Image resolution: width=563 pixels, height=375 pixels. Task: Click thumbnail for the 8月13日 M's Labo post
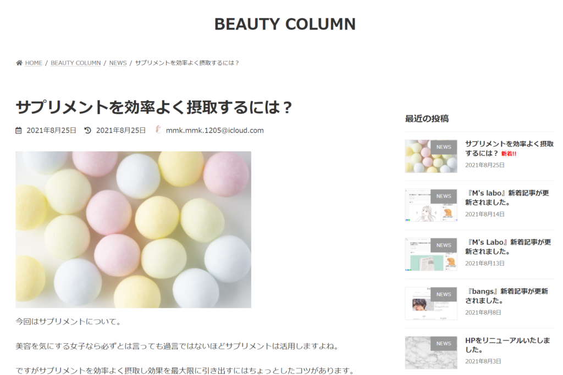pyautogui.click(x=431, y=254)
